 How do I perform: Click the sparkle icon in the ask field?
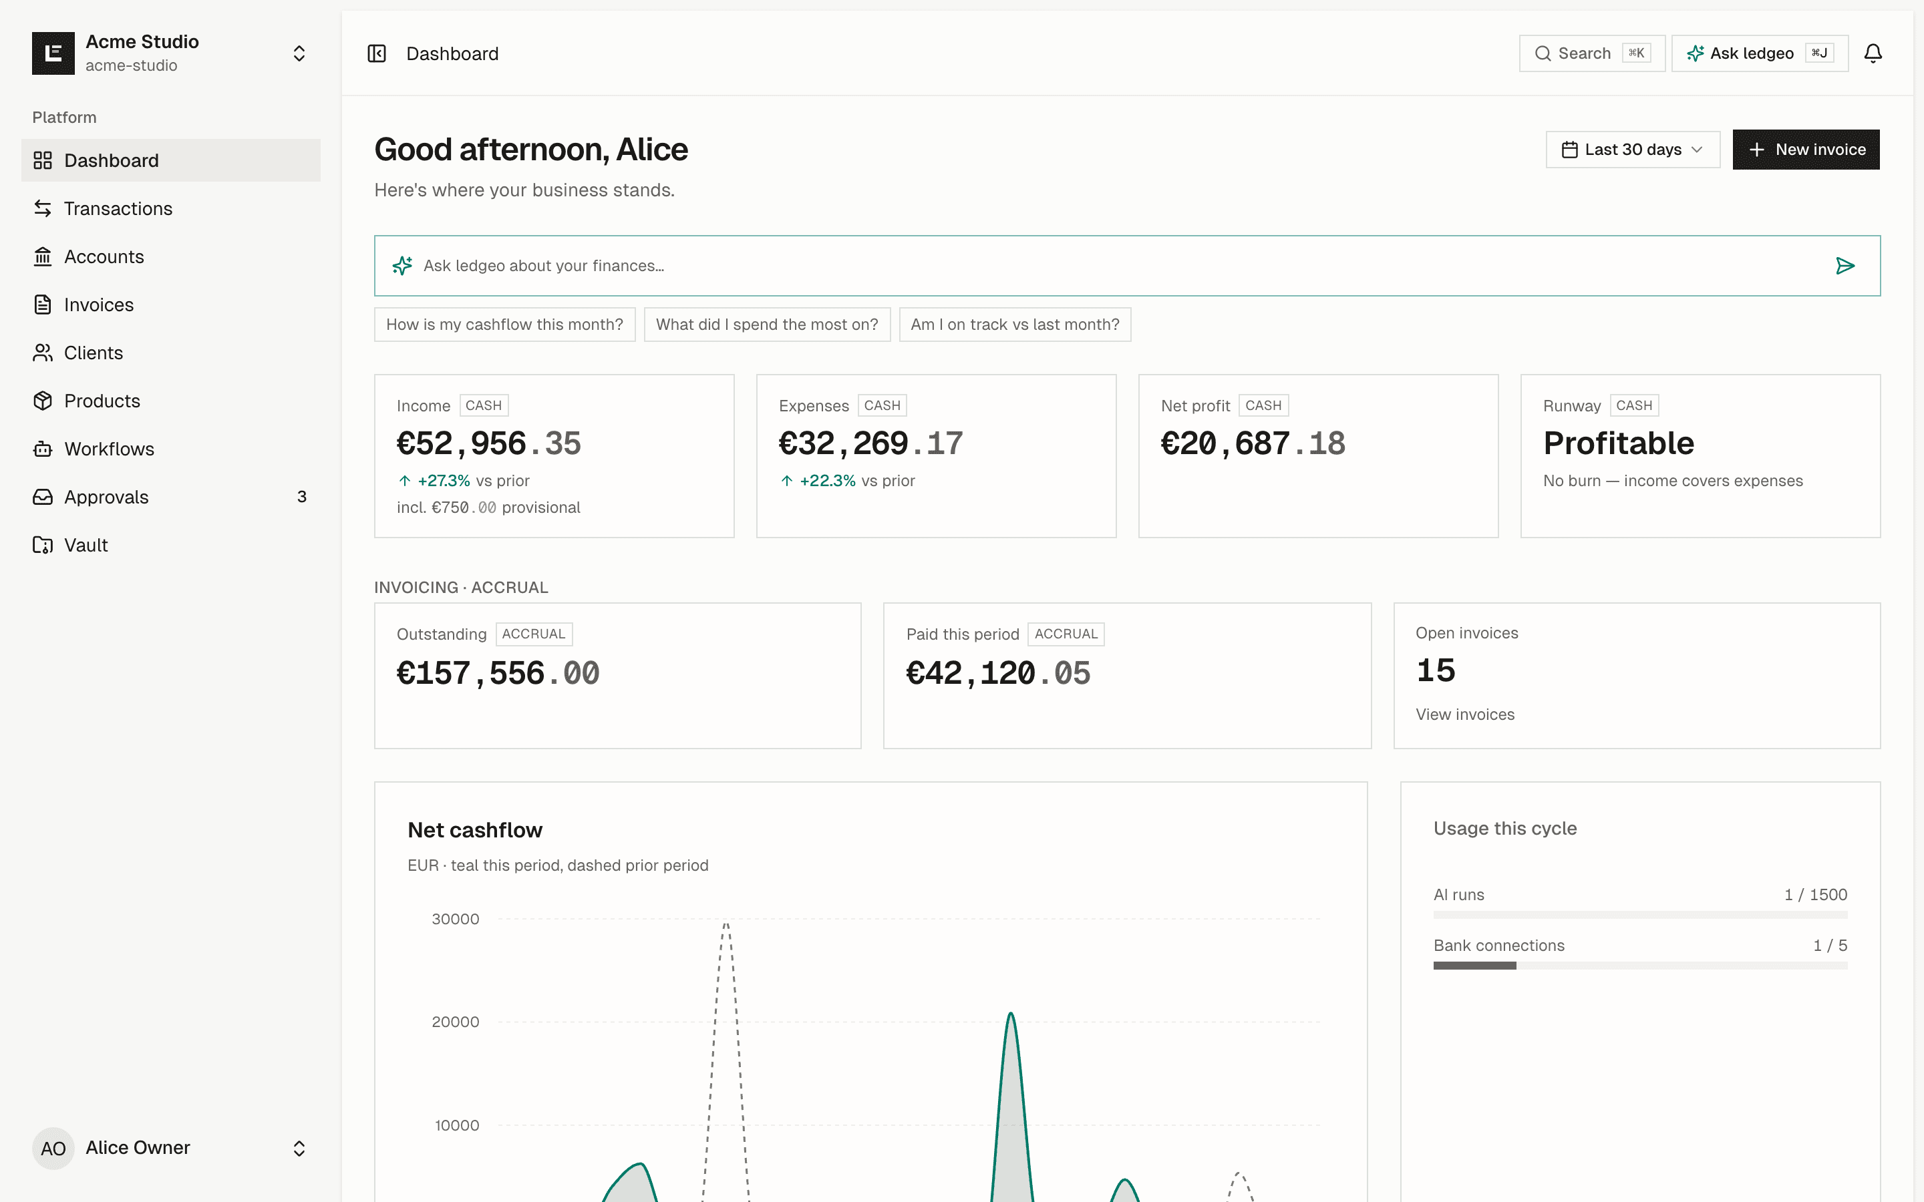click(402, 266)
